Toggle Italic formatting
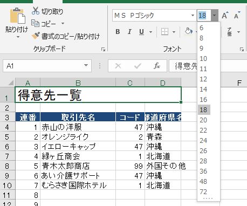247x206 pixels. [129, 32]
